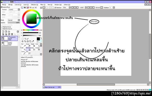Open the Window menu
Image resolution: width=152 pixels, height=96 pixels.
(58, 5)
